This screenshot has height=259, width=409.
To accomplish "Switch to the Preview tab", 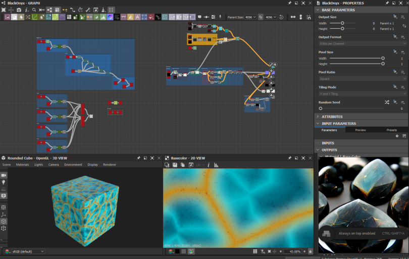I will coord(361,130).
